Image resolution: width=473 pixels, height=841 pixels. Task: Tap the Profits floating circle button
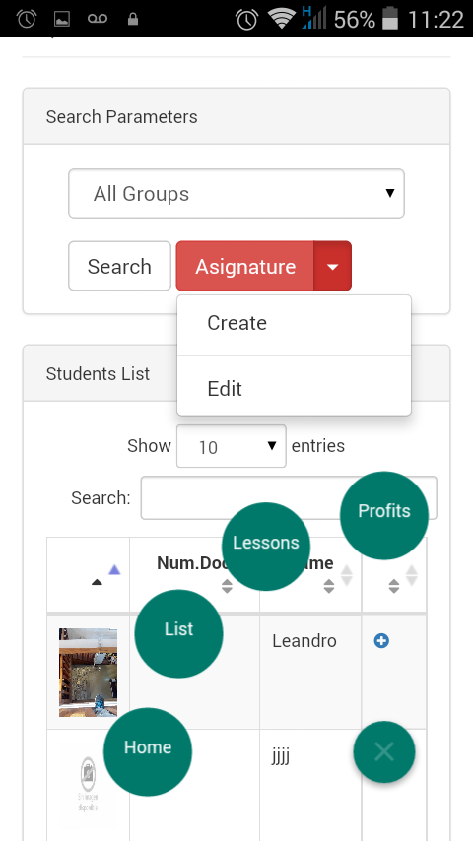384,515
